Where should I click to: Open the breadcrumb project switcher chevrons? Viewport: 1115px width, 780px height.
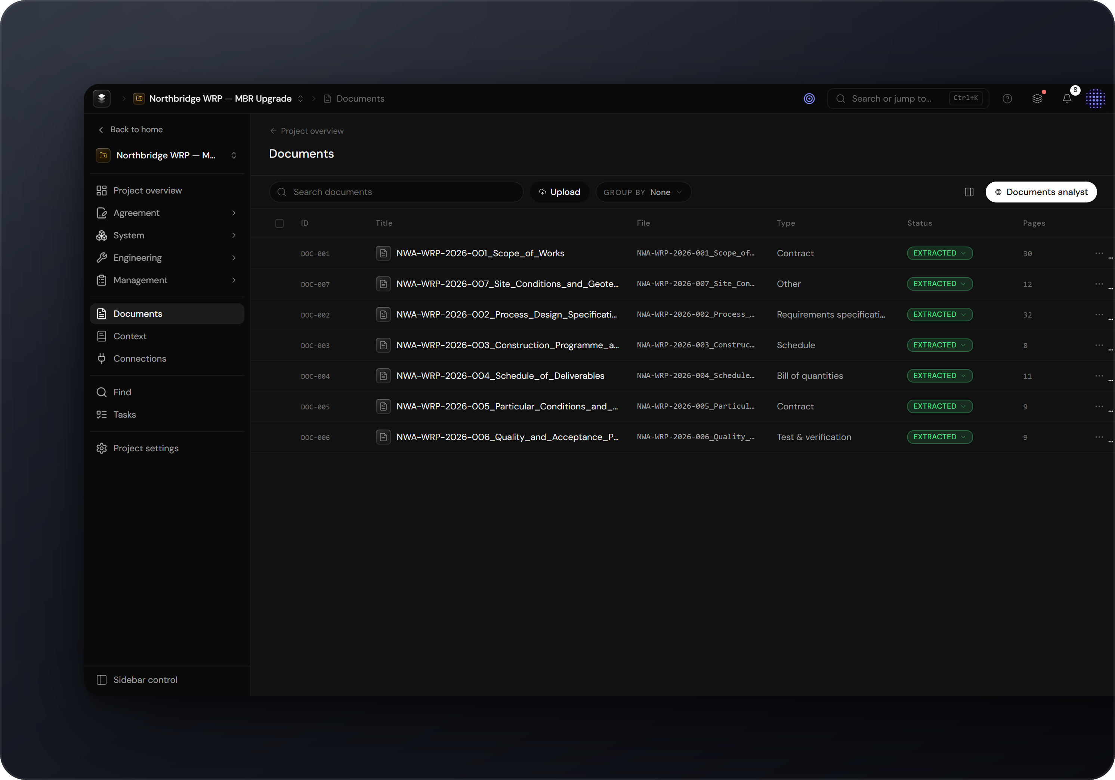tap(300, 99)
